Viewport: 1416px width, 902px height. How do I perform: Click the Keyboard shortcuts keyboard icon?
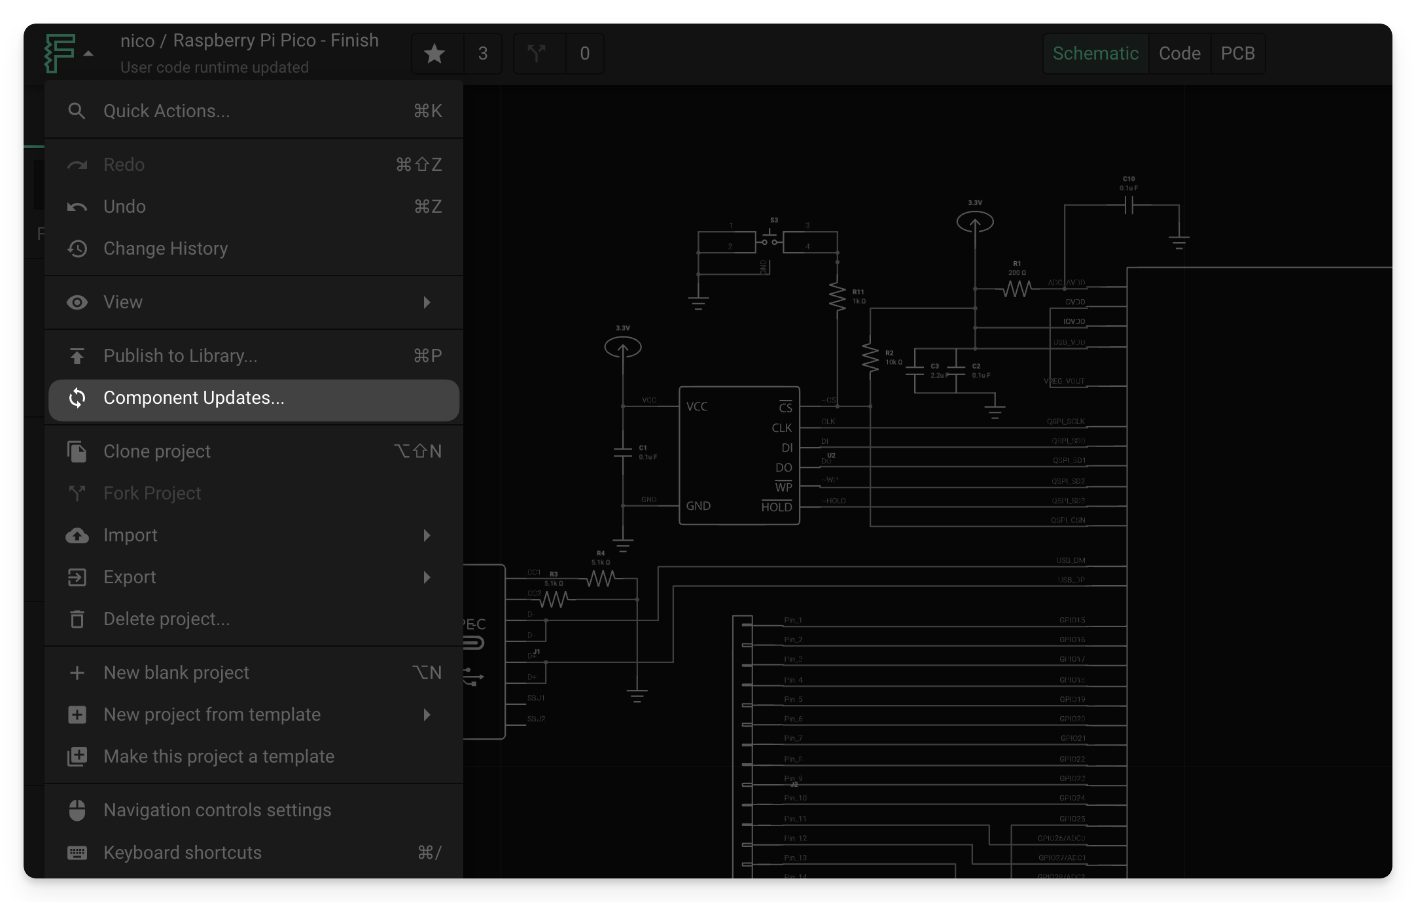tap(77, 853)
